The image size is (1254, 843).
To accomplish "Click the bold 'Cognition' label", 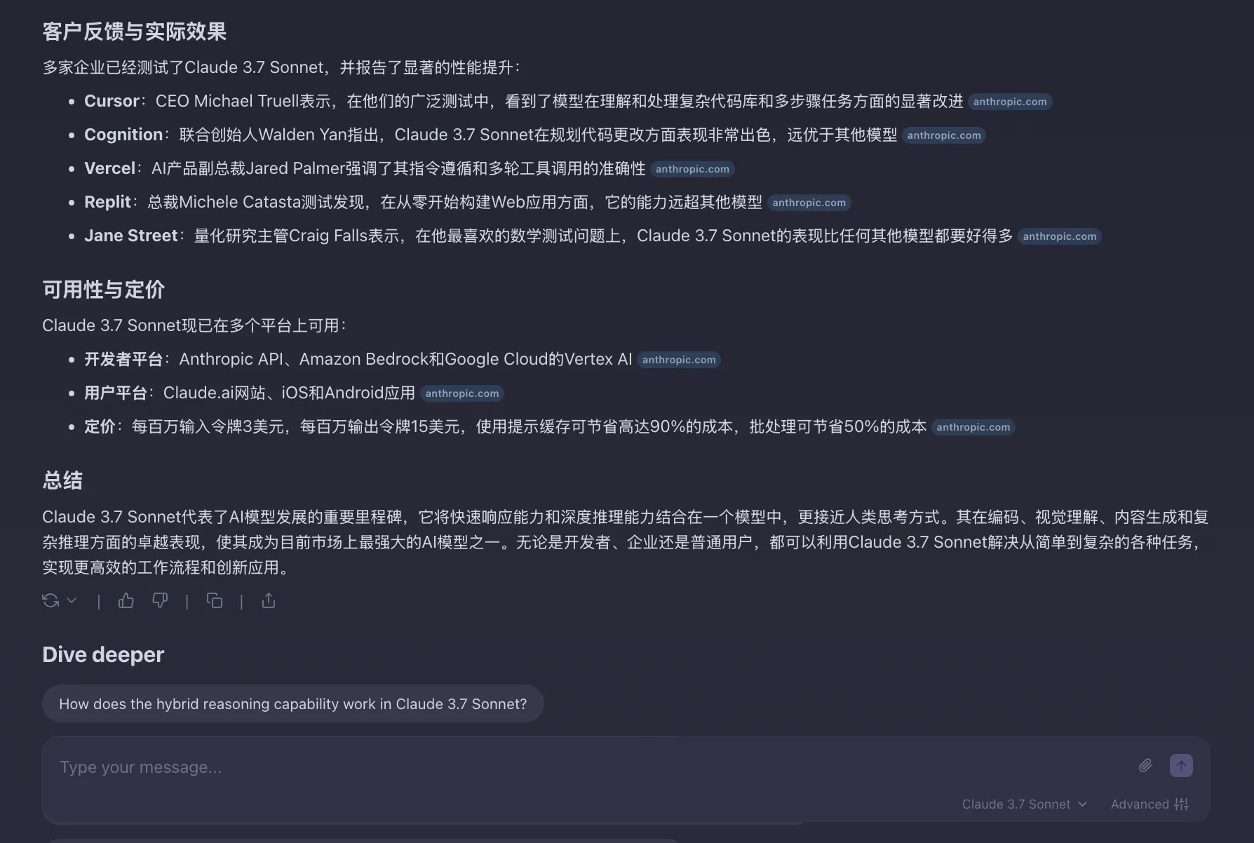I will 123,135.
